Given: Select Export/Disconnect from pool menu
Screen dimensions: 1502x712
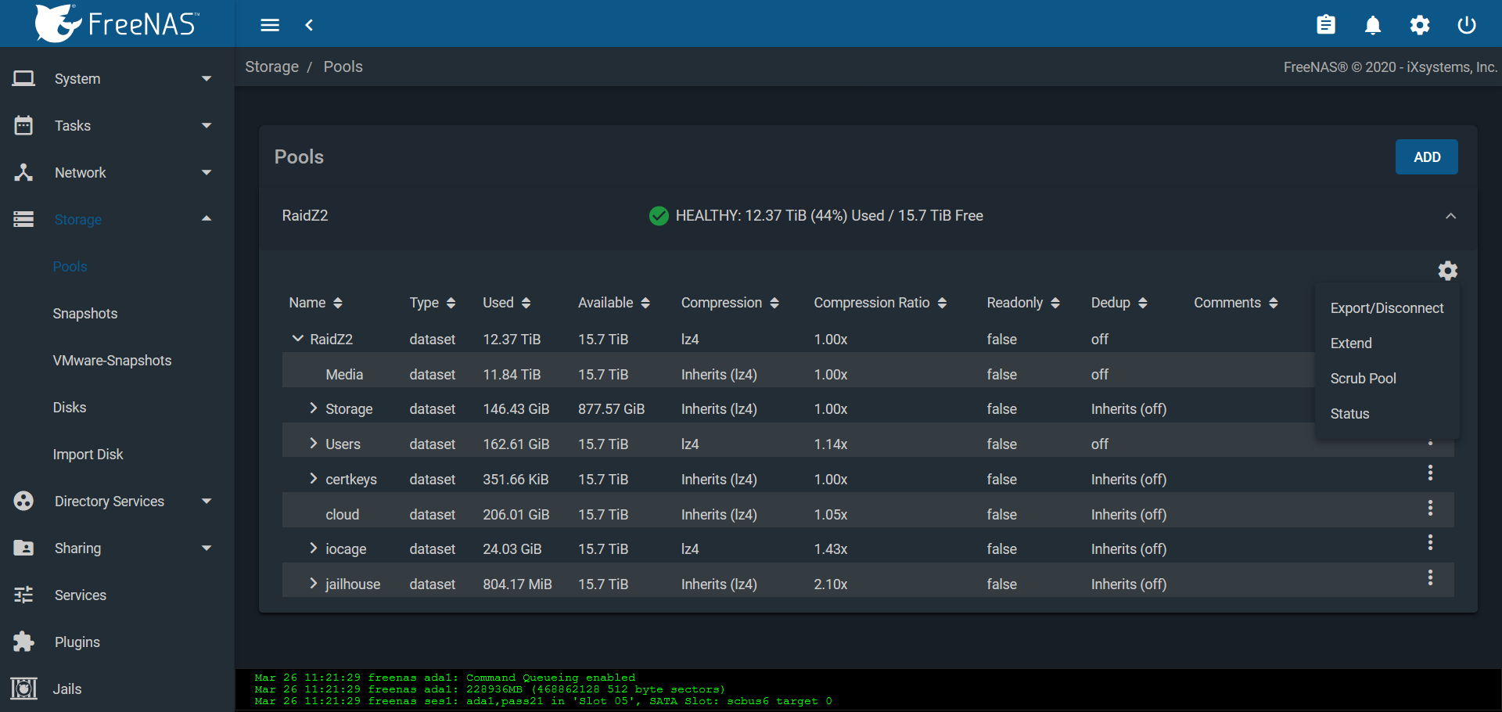Looking at the screenshot, I should coord(1387,308).
